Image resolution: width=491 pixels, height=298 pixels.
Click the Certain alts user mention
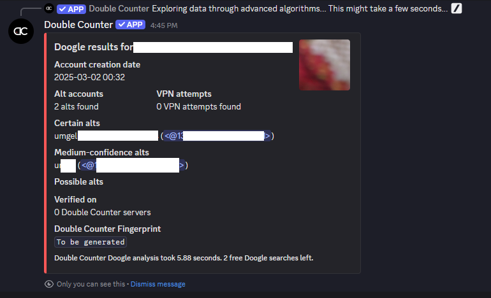[x=217, y=136]
